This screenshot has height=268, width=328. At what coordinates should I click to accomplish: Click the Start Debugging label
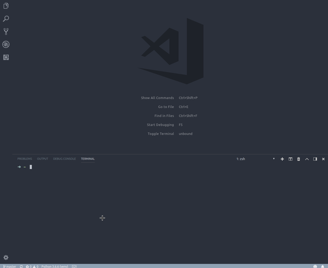pyautogui.click(x=160, y=125)
